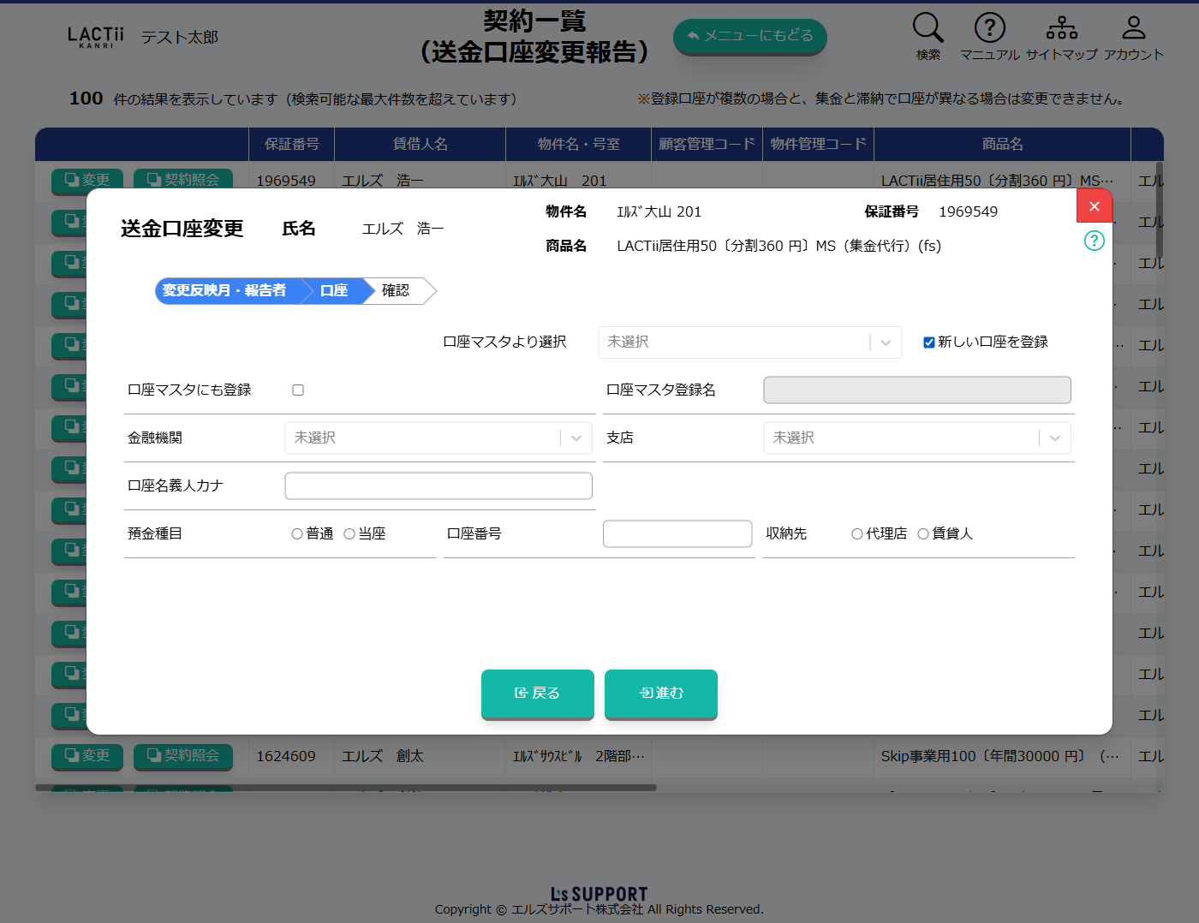The width and height of the screenshot is (1199, 923).
Task: Click the LACTii KANRI logo
Action: (x=96, y=37)
